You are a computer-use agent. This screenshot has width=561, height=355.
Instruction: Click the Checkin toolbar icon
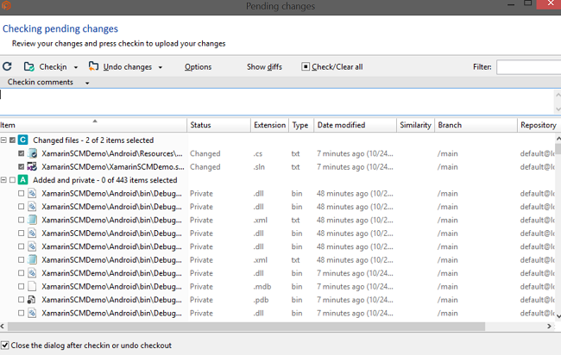[29, 66]
